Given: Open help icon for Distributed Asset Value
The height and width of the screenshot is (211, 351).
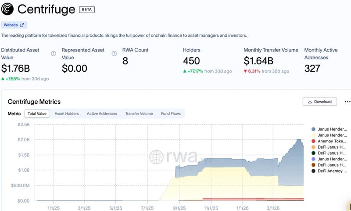Looking at the screenshot, I should (54, 54).
